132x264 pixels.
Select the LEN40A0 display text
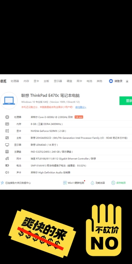click(x=44, y=145)
